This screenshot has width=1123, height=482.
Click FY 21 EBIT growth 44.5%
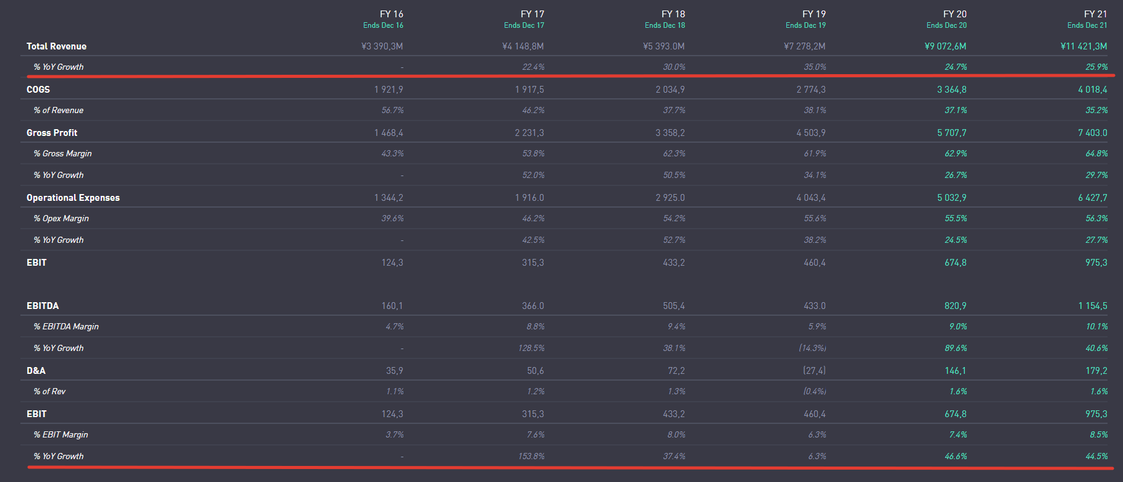point(1096,456)
